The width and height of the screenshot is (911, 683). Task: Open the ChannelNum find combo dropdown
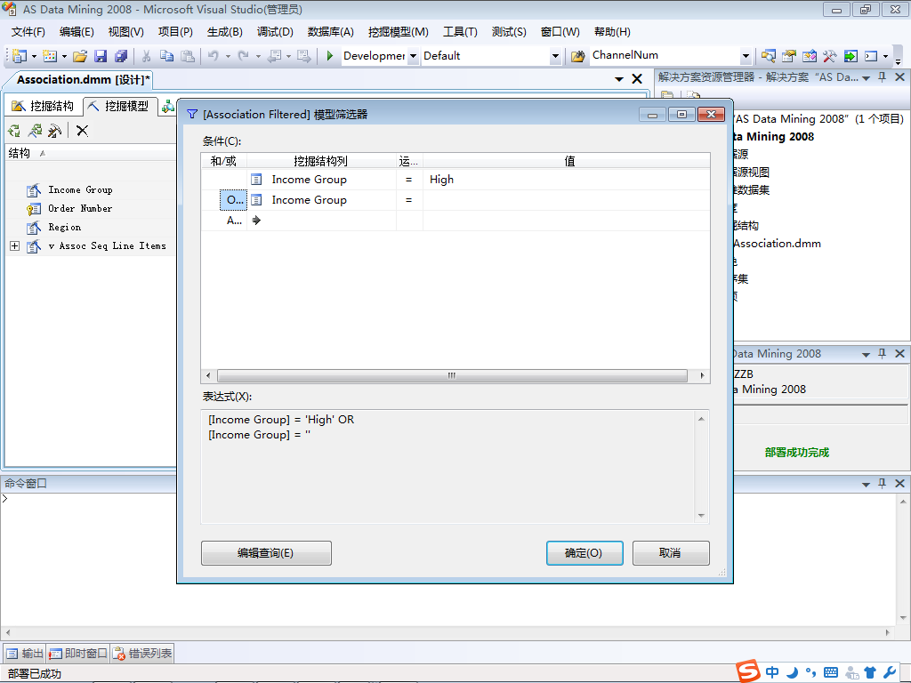pyautogui.click(x=746, y=56)
